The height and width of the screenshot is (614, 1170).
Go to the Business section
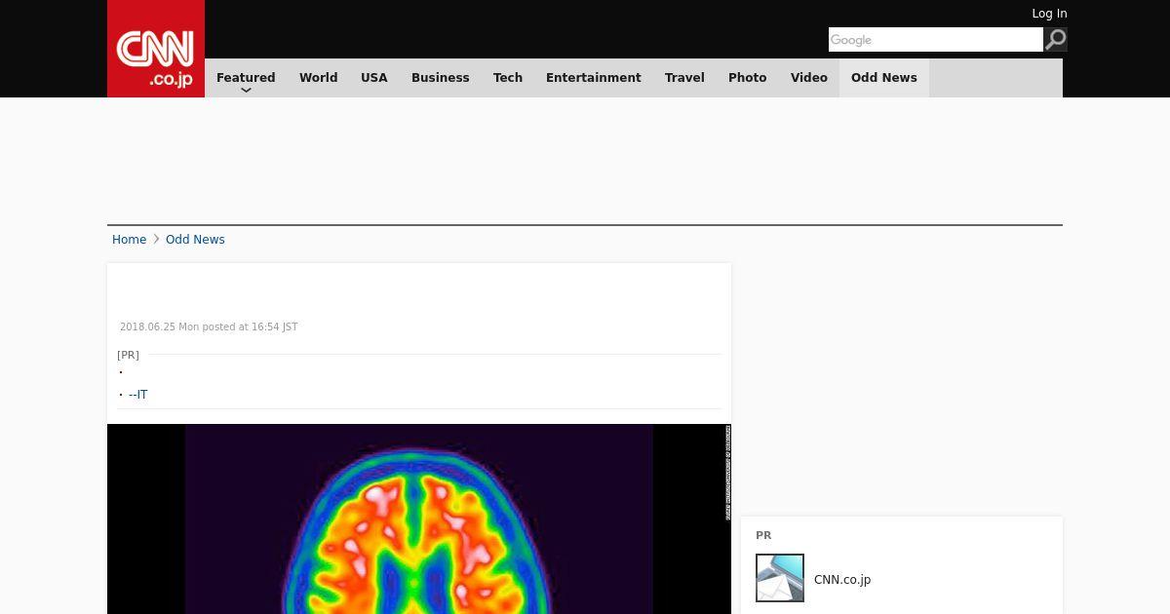point(440,78)
